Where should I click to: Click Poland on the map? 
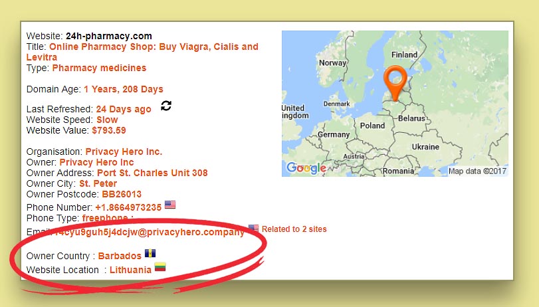coord(372,126)
